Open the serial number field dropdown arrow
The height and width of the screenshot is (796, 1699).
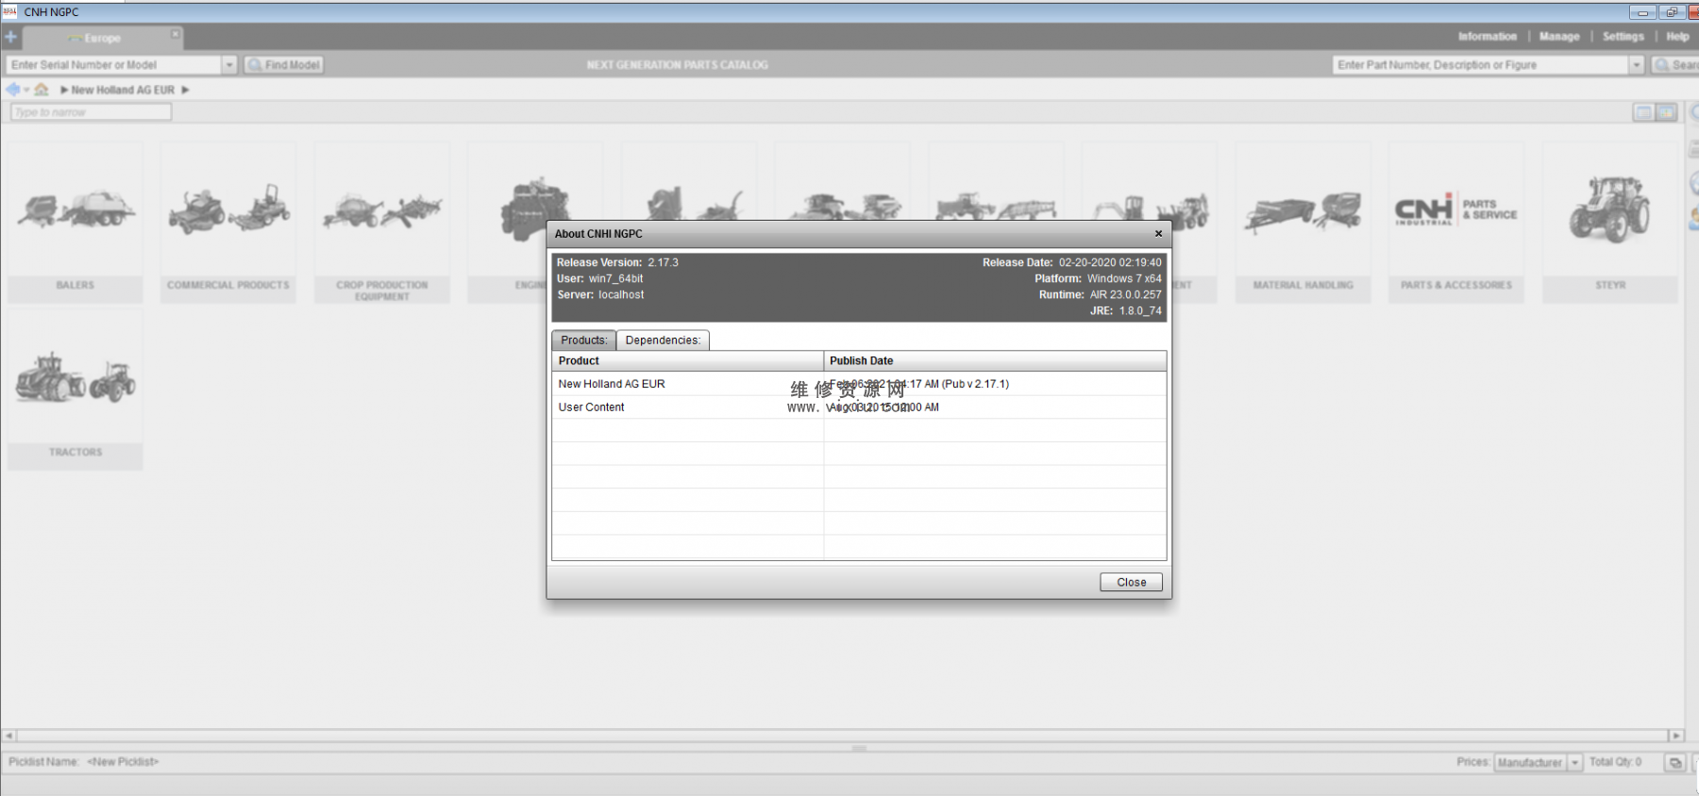pos(229,65)
